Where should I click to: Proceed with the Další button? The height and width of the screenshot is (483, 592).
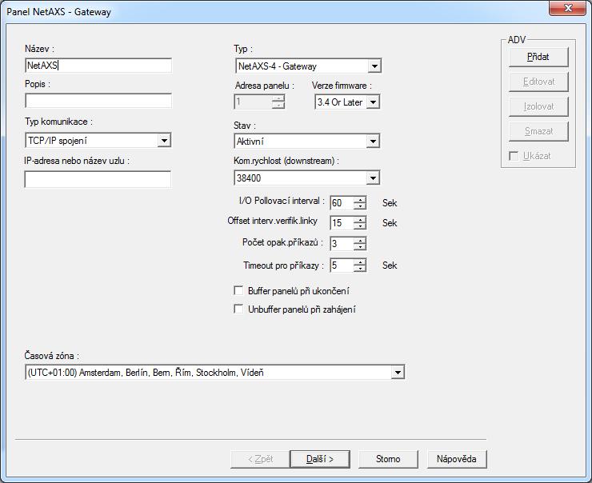click(320, 459)
